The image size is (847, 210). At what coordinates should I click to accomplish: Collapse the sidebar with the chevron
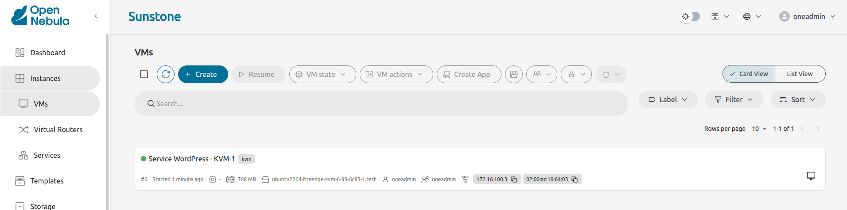tap(96, 16)
